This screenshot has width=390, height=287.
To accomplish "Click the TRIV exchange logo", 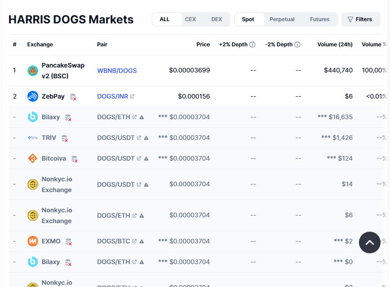I will click(32, 138).
